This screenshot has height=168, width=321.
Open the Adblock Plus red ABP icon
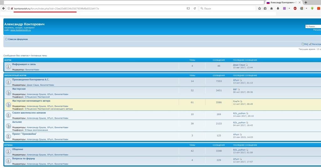tap(295, 8)
